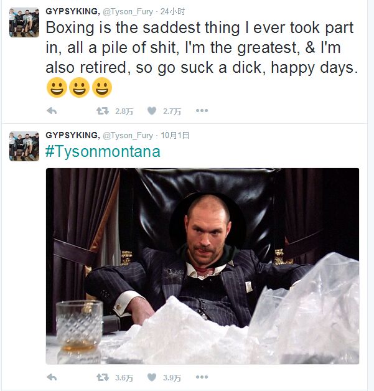374x391 pixels.
Task: Reply to the boxing retirement tweet
Action: (x=52, y=111)
